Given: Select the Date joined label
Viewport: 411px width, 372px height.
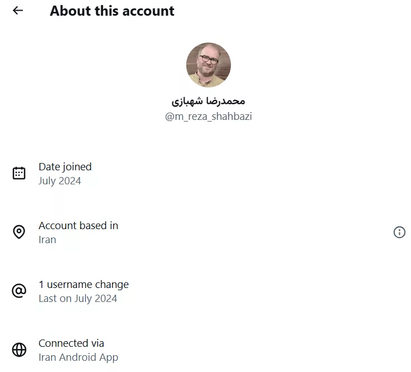Looking at the screenshot, I should 65,166.
